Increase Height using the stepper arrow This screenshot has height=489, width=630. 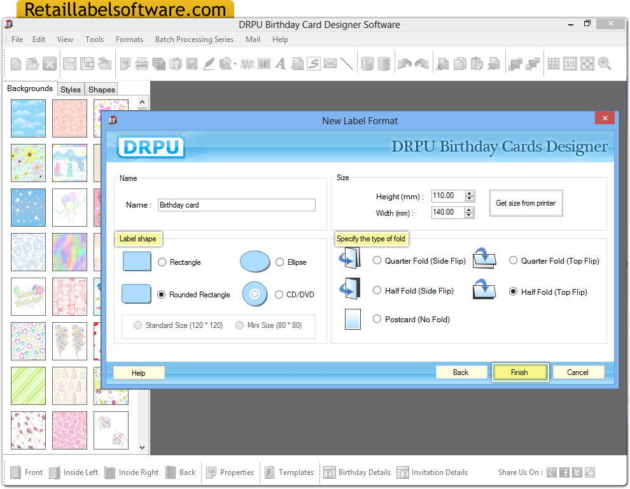click(469, 193)
